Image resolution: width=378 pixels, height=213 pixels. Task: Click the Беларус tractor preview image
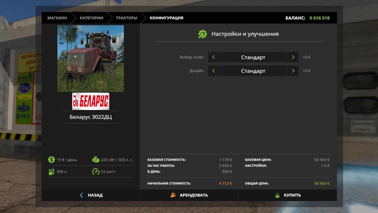click(91, 58)
